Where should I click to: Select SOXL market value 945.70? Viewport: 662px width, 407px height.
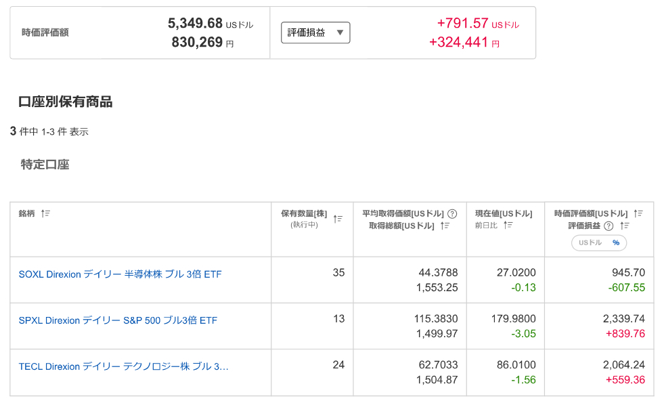(629, 273)
